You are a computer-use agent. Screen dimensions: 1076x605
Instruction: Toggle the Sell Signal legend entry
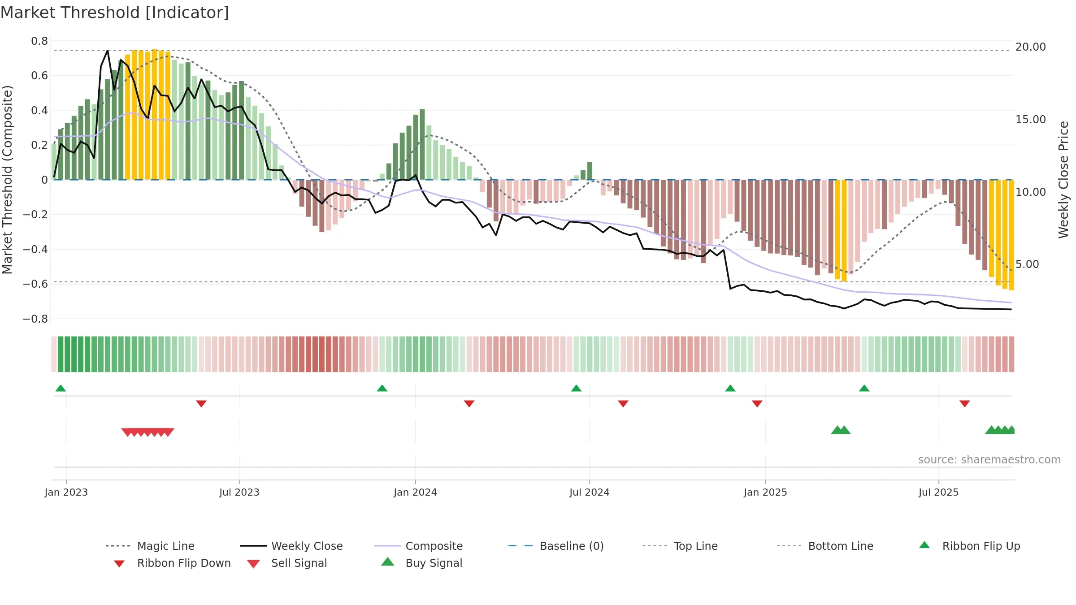point(287,563)
